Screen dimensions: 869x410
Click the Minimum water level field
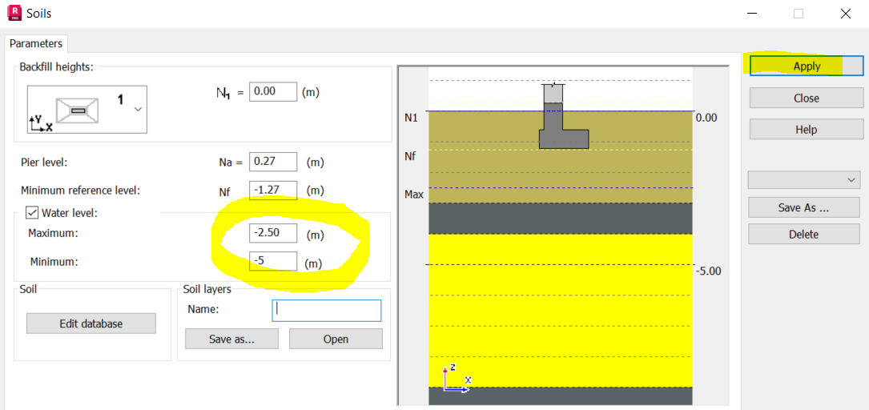(272, 261)
